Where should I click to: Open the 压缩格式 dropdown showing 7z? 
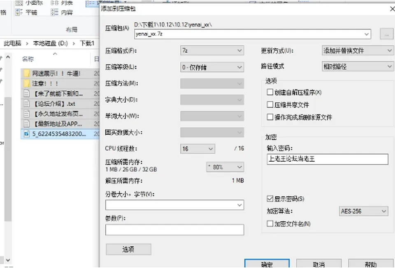212,51
